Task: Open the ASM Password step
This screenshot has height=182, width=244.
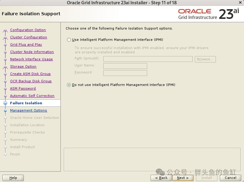Action: pyautogui.click(x=23, y=88)
